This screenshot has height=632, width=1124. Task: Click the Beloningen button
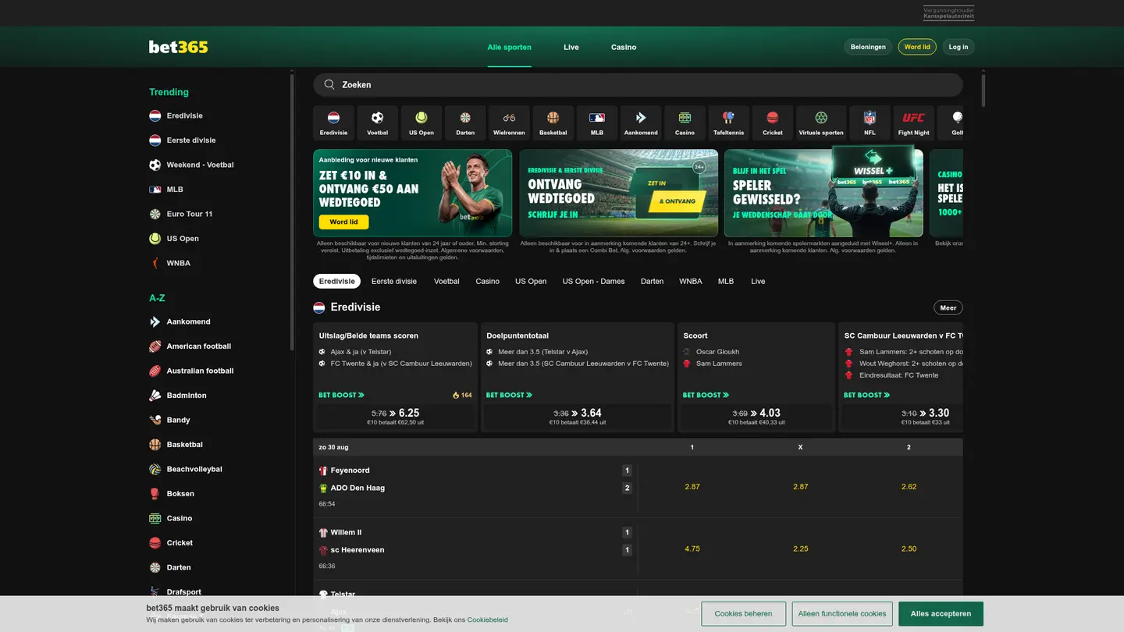click(868, 47)
